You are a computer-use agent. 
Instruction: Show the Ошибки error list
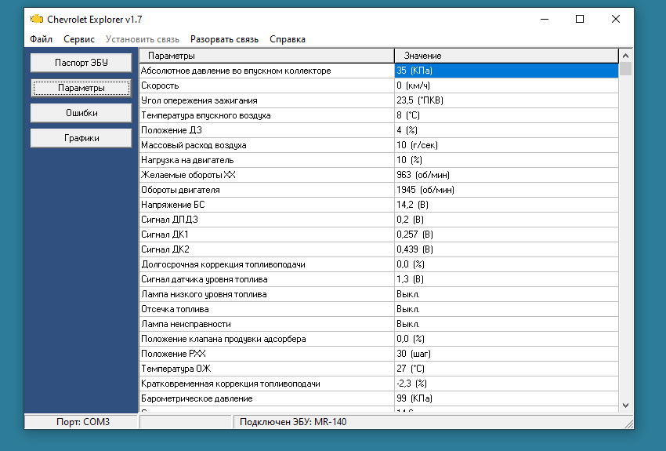[x=81, y=113]
